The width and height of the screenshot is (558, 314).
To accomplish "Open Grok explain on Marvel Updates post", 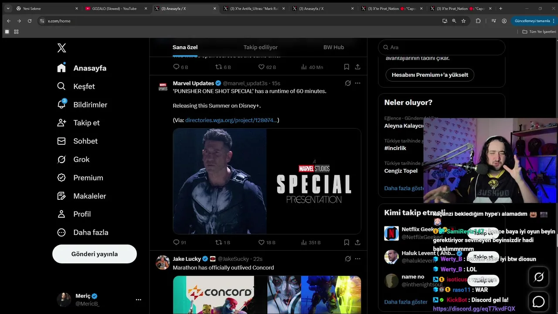I will tap(348, 83).
